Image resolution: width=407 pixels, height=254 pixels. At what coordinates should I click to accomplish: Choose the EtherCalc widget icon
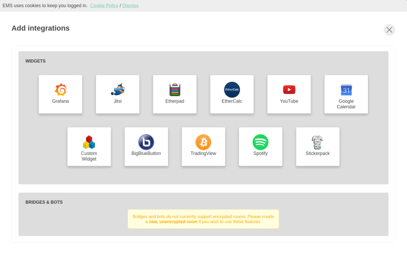pyautogui.click(x=232, y=89)
